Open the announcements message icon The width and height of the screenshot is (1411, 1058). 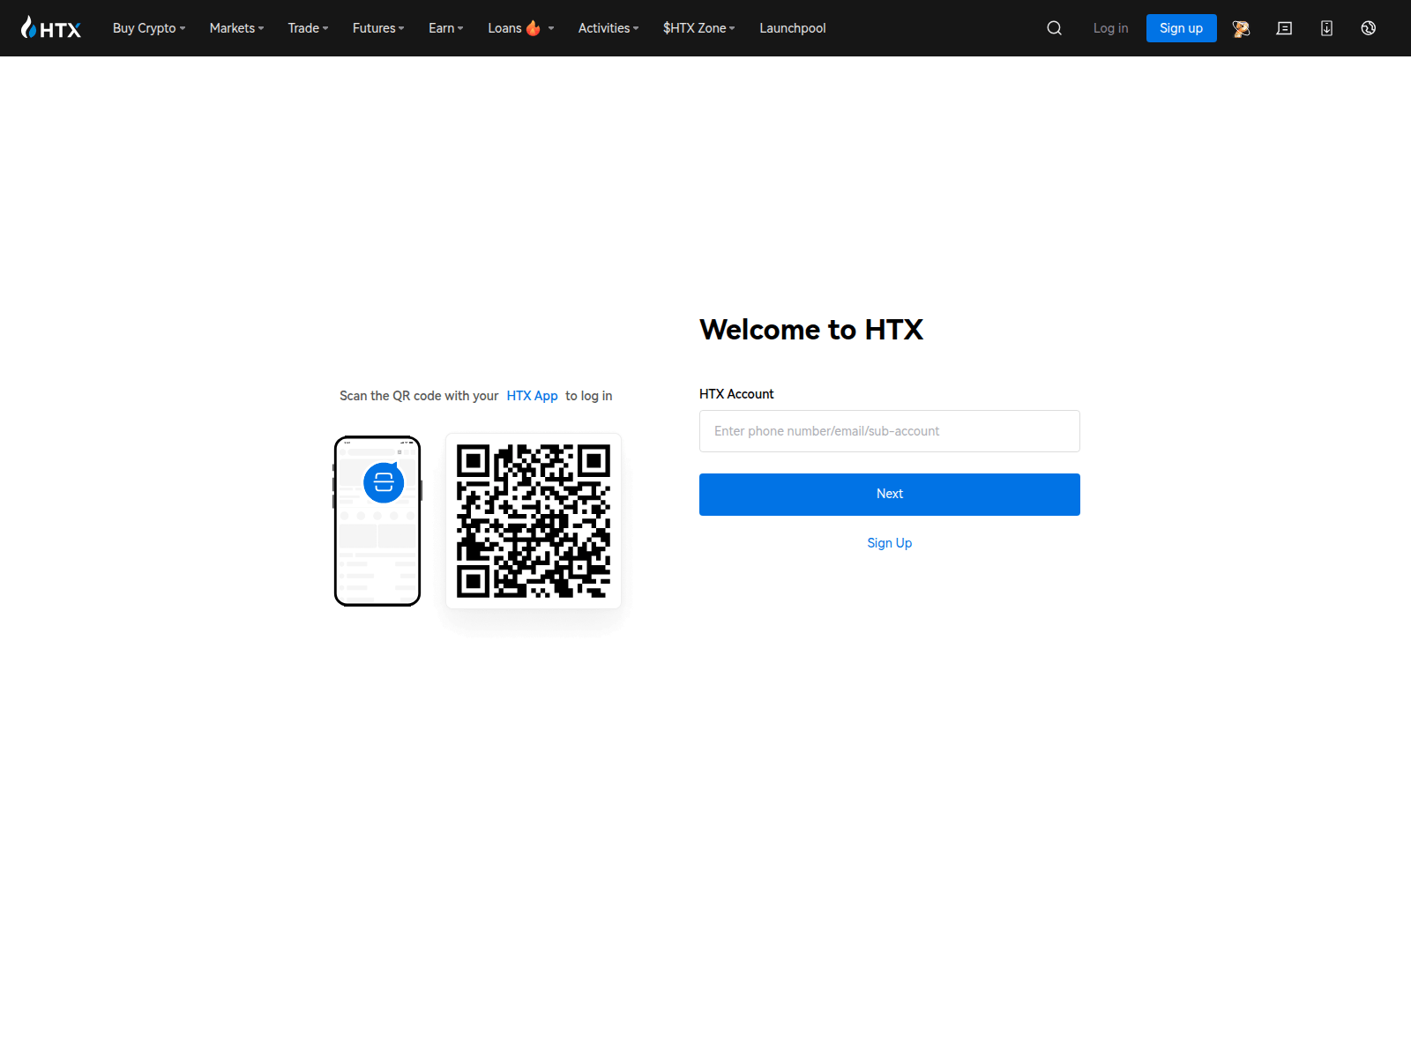pos(1284,28)
